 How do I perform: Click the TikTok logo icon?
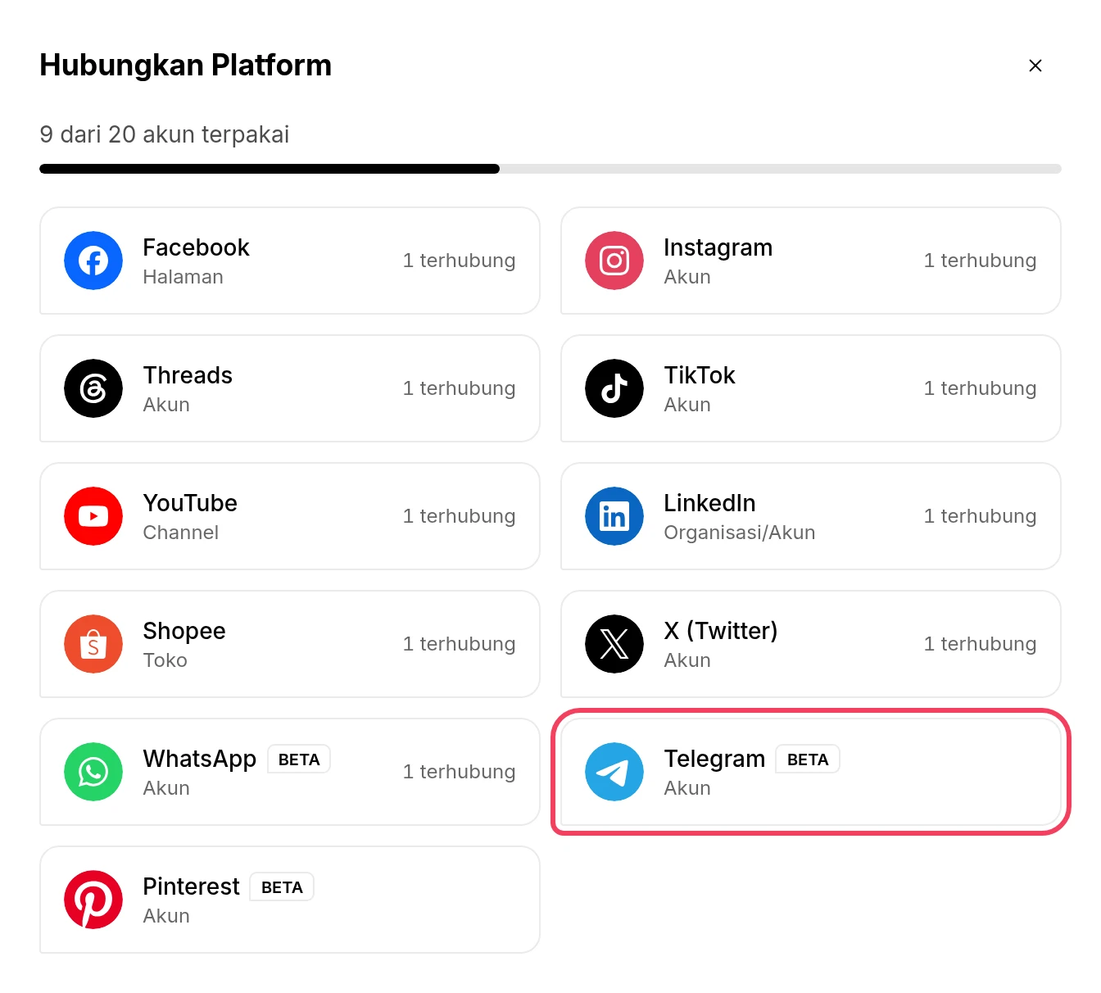tap(614, 388)
